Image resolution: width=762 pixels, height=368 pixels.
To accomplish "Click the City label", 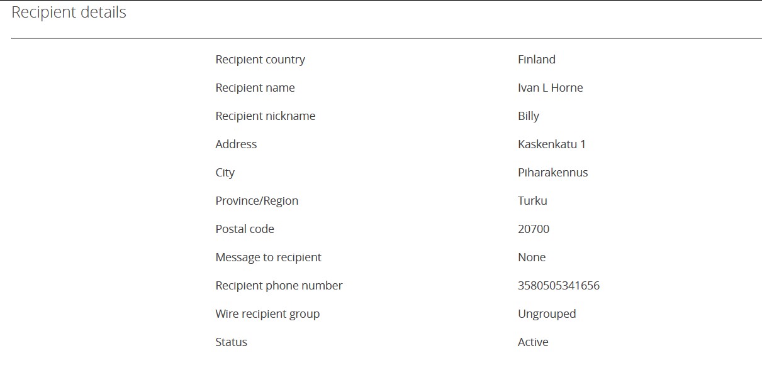I will tap(225, 173).
